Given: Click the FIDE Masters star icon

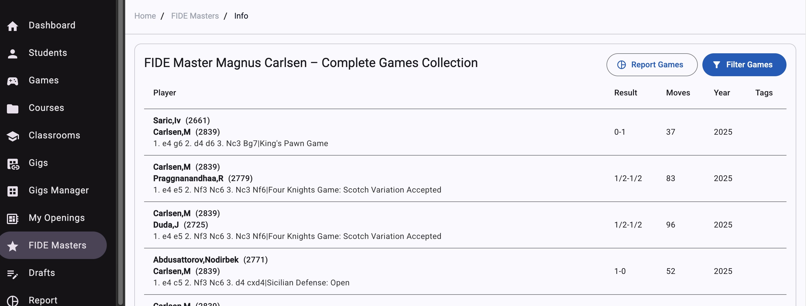Looking at the screenshot, I should click(x=13, y=246).
